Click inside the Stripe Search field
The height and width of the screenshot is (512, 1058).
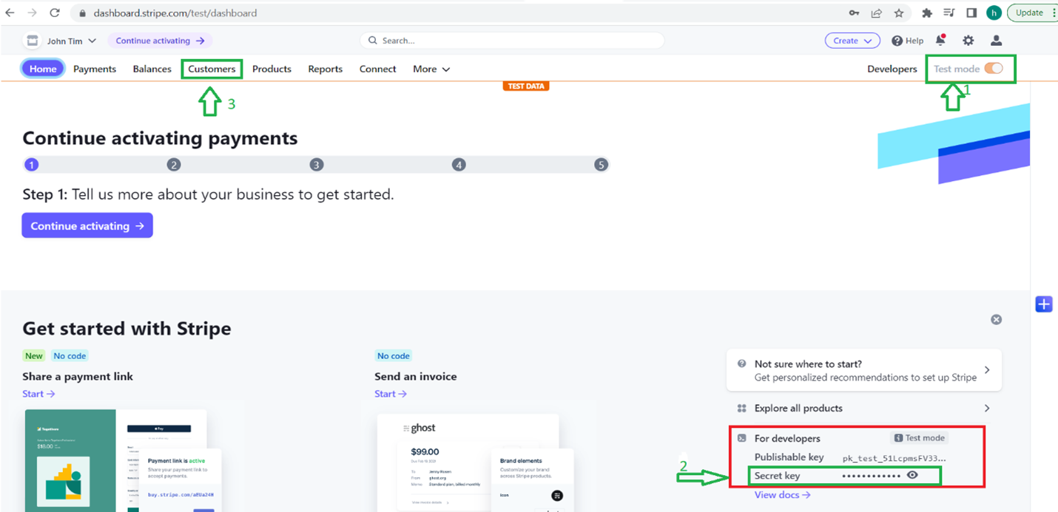pyautogui.click(x=512, y=41)
